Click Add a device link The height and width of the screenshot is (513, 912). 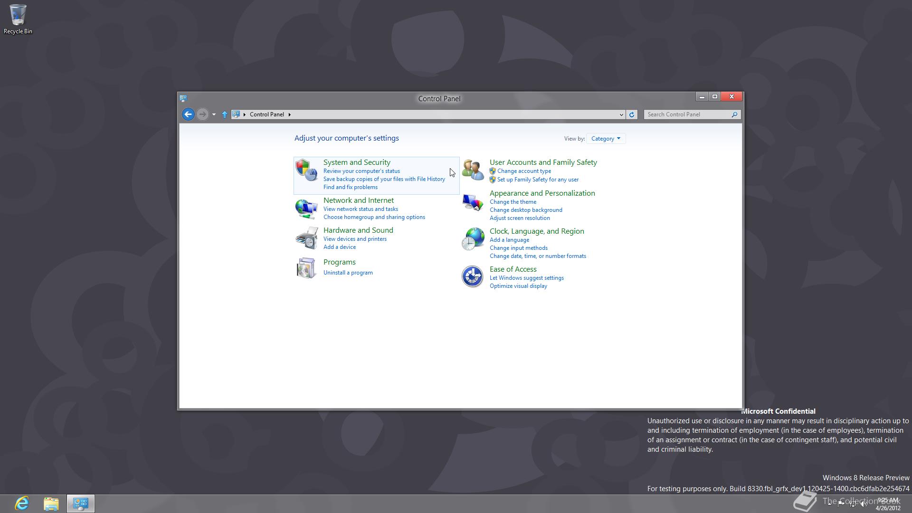pos(340,247)
